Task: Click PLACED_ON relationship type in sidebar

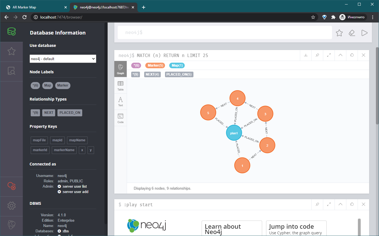Action: coord(70,113)
